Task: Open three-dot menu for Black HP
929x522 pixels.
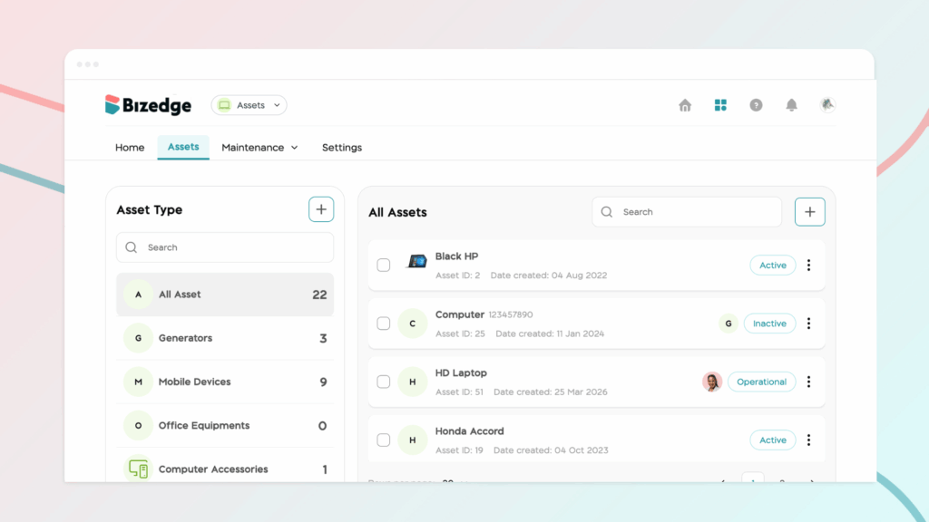Action: [x=808, y=266]
